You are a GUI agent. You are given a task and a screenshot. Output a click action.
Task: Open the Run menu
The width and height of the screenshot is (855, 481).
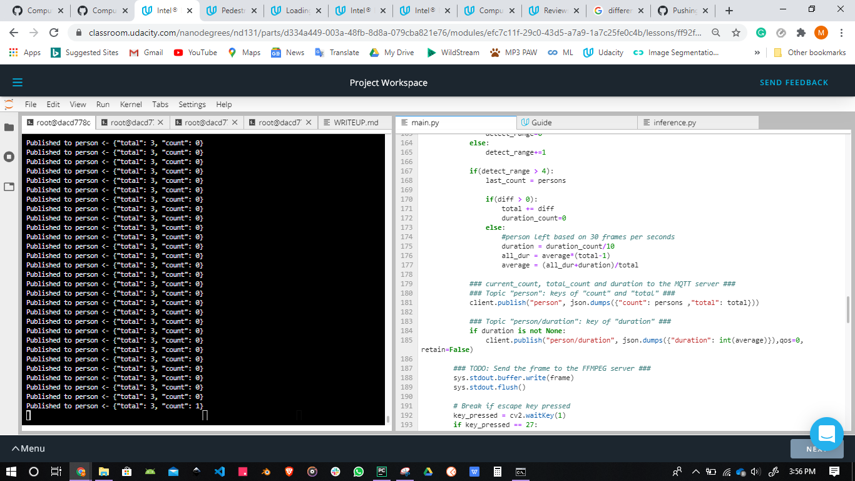103,105
